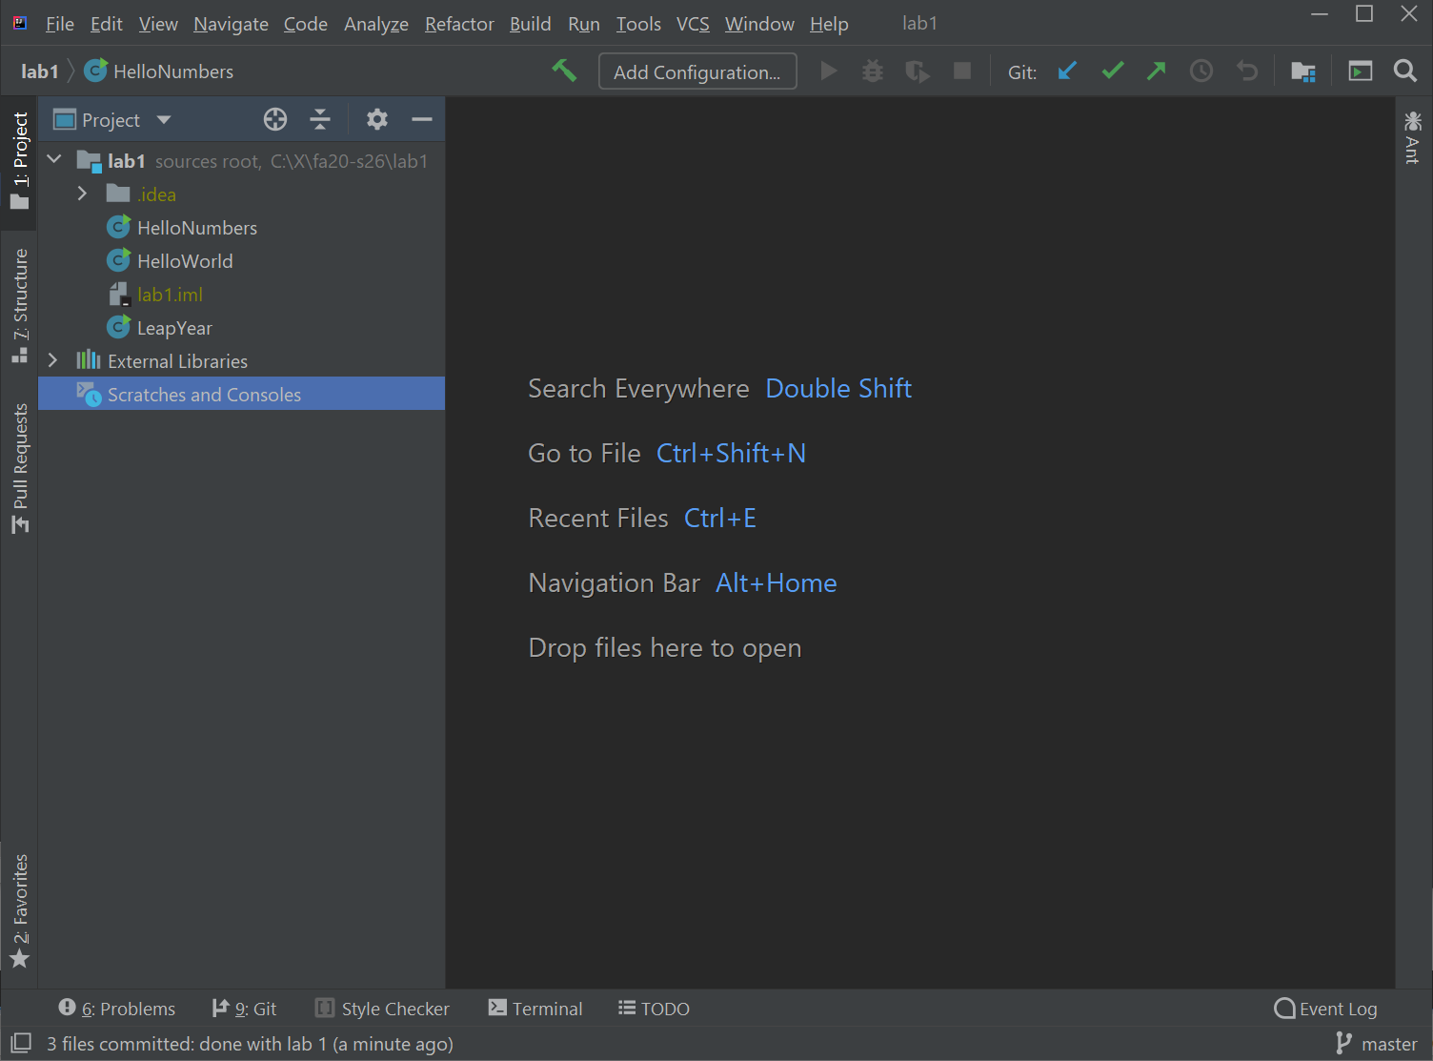The image size is (1433, 1061).
Task: Open the Refactor menu
Action: pos(459,24)
